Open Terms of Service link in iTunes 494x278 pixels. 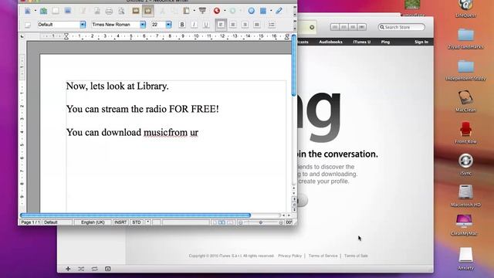[x=323, y=256]
